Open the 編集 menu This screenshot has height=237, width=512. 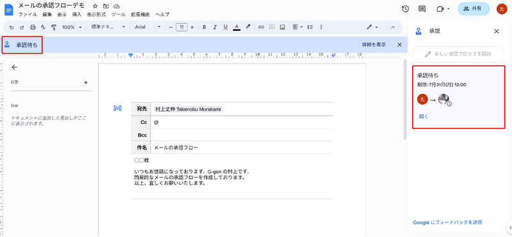click(47, 14)
